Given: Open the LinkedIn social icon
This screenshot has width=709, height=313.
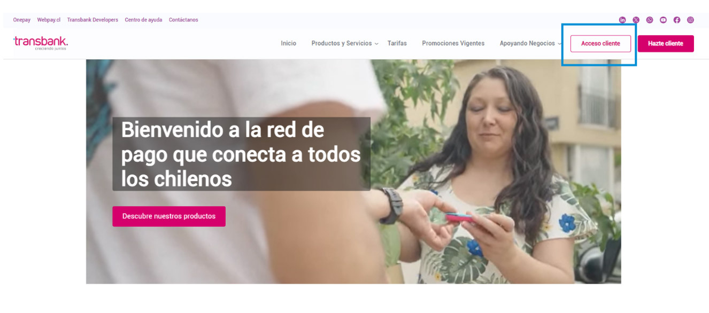Looking at the screenshot, I should point(622,20).
